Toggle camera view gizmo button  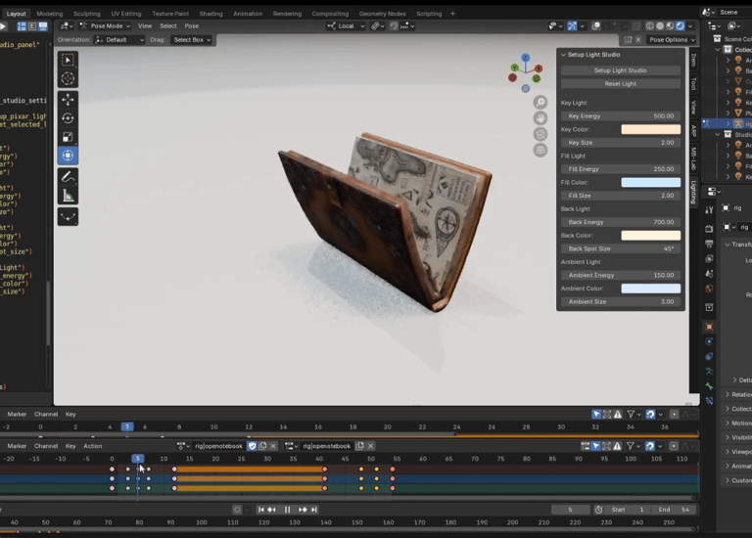[x=540, y=134]
